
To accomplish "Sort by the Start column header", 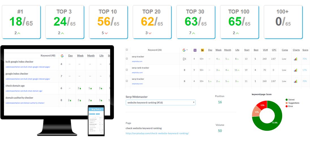I will pos(247,50).
